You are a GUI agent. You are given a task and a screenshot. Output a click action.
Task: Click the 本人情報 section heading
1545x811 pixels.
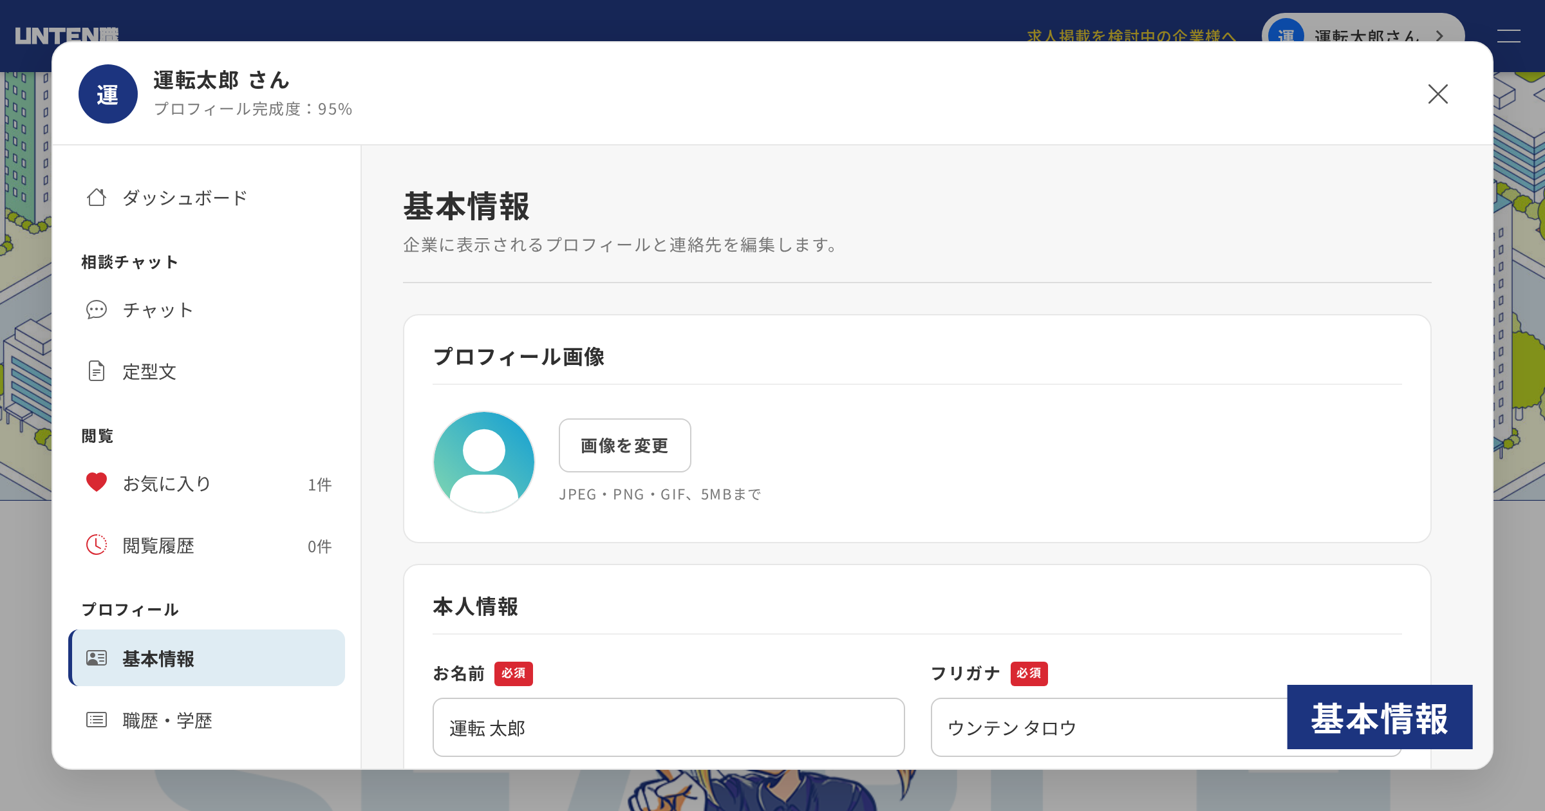(476, 606)
